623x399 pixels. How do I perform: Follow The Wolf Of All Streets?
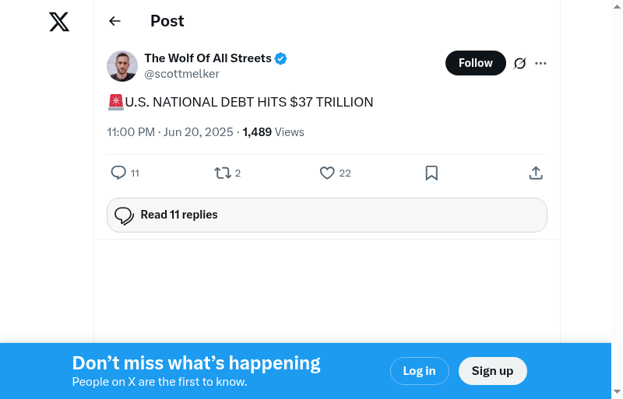(475, 63)
